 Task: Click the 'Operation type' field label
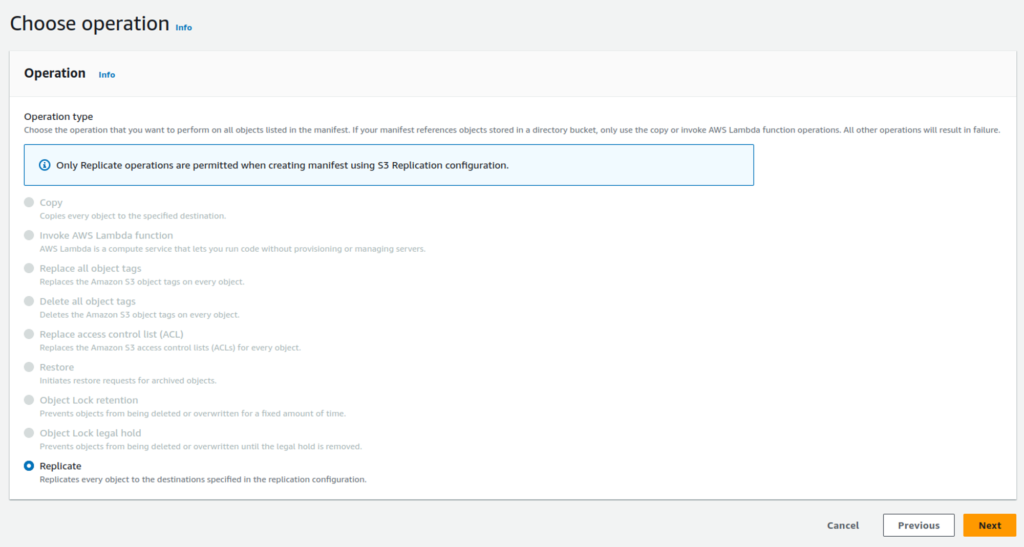tap(58, 117)
